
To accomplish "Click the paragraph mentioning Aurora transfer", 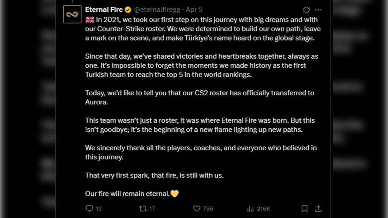I will click(200, 97).
